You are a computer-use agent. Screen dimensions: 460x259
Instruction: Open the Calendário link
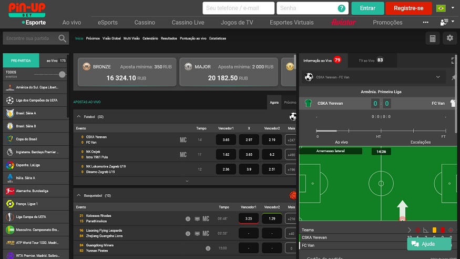tap(150, 38)
